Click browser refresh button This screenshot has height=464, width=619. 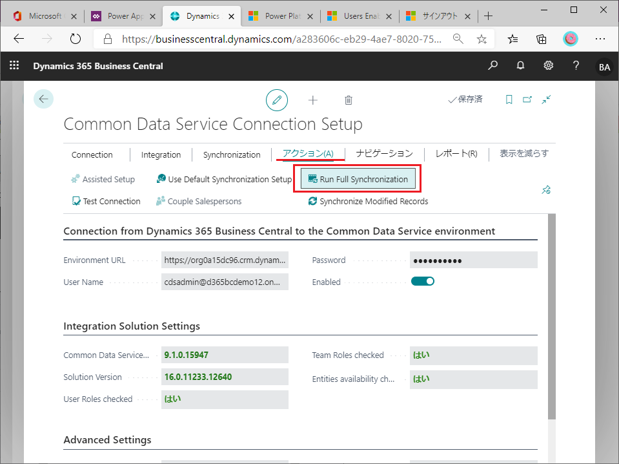75,39
